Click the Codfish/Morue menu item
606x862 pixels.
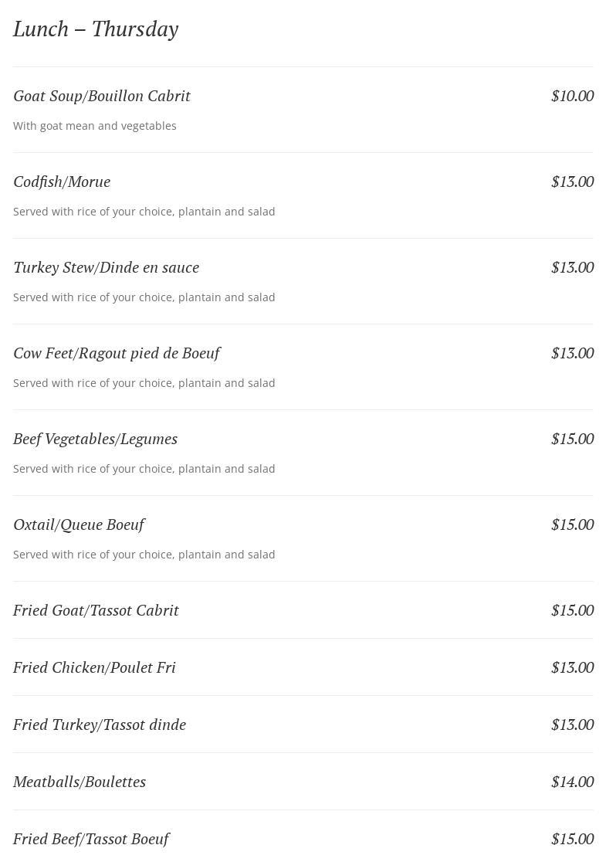(62, 182)
